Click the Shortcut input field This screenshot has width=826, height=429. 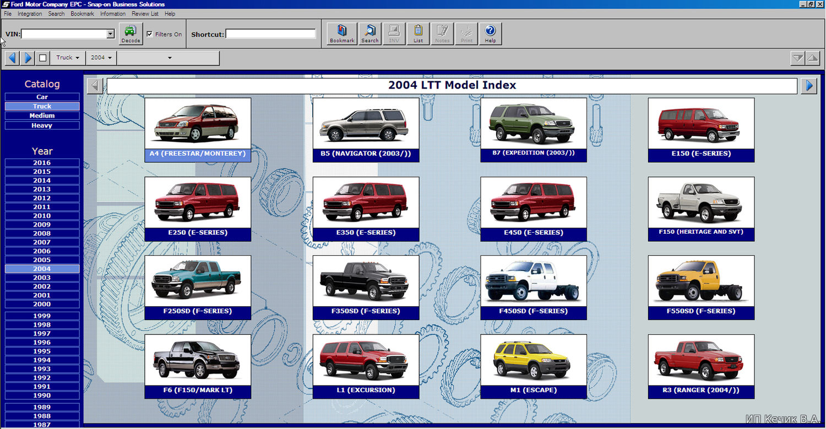271,34
